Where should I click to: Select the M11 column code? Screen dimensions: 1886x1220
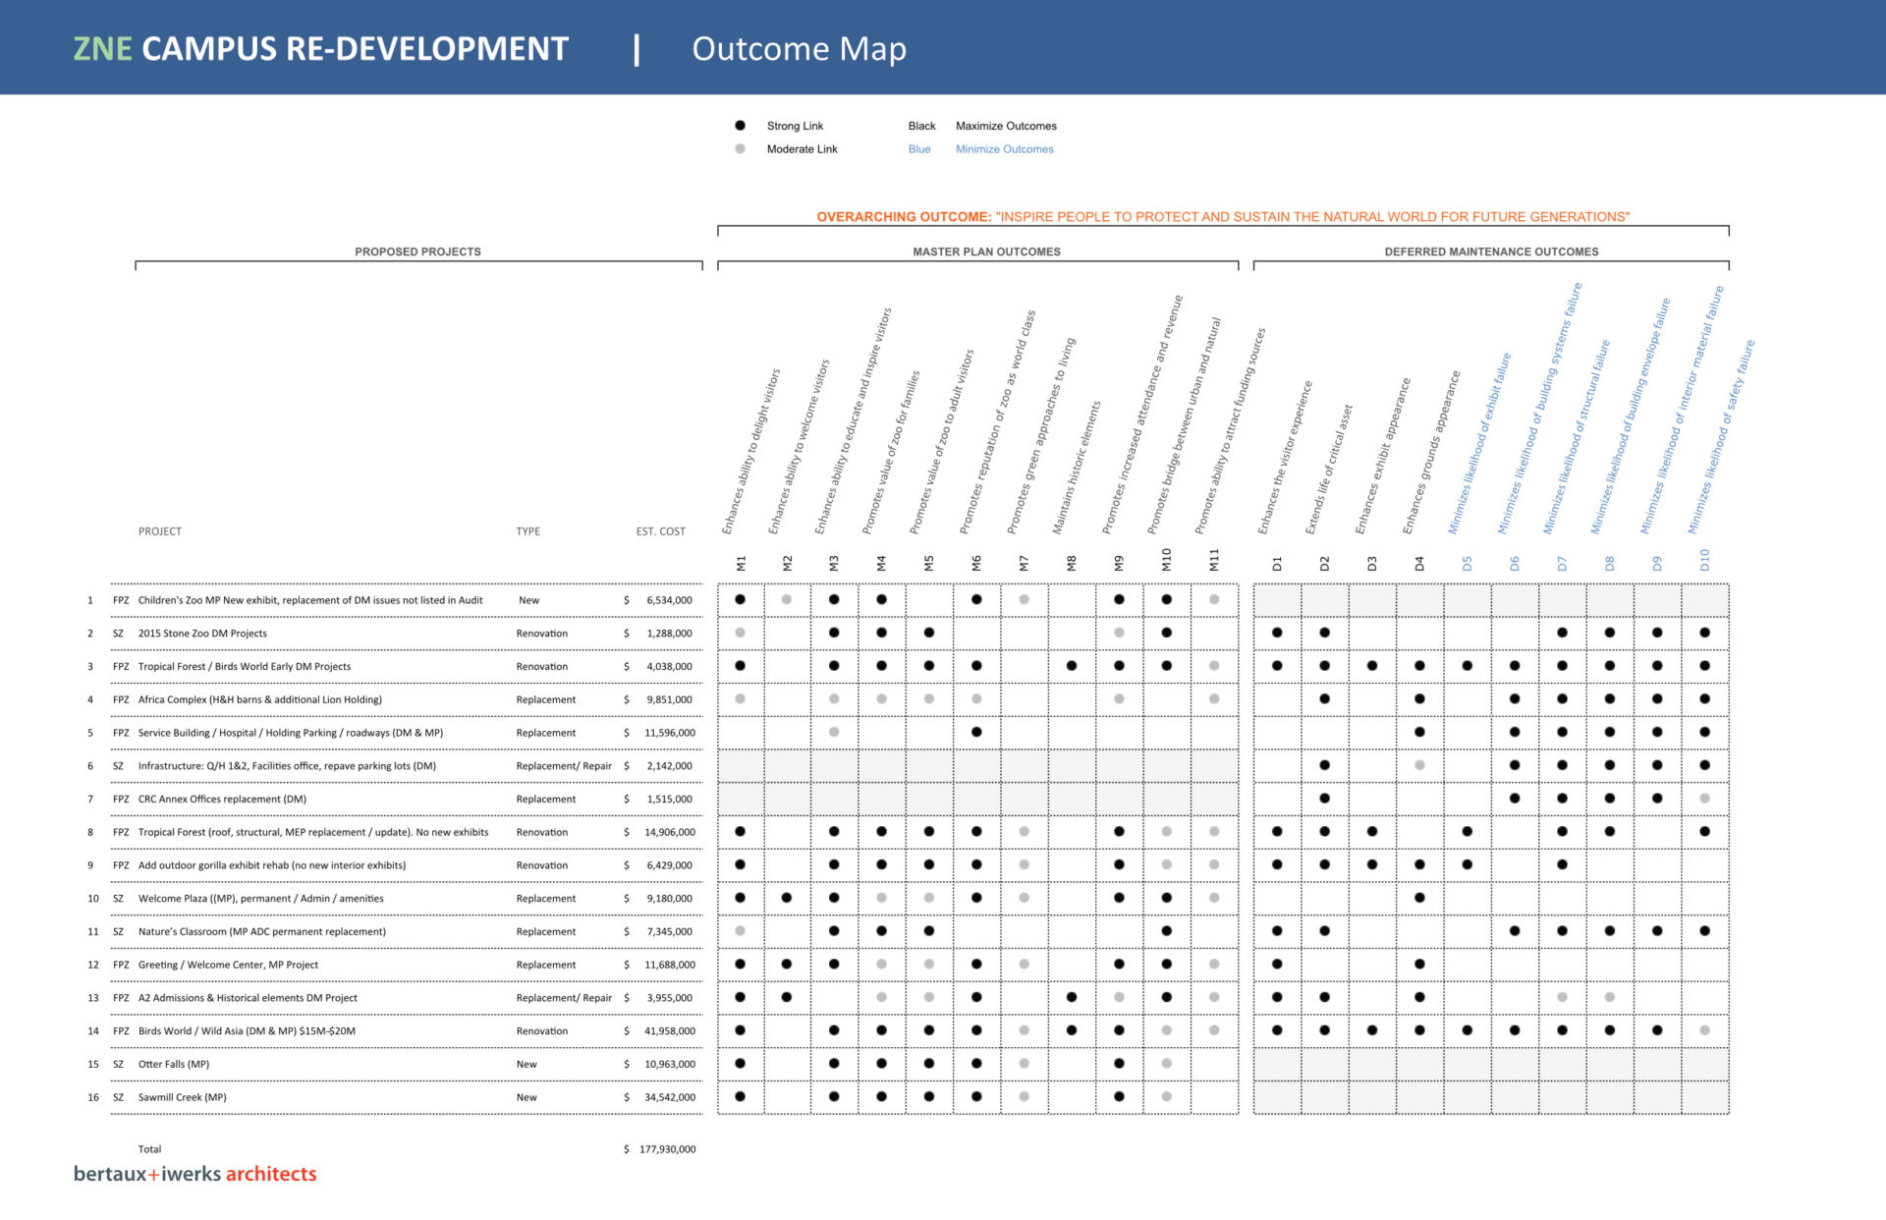pyautogui.click(x=1214, y=561)
